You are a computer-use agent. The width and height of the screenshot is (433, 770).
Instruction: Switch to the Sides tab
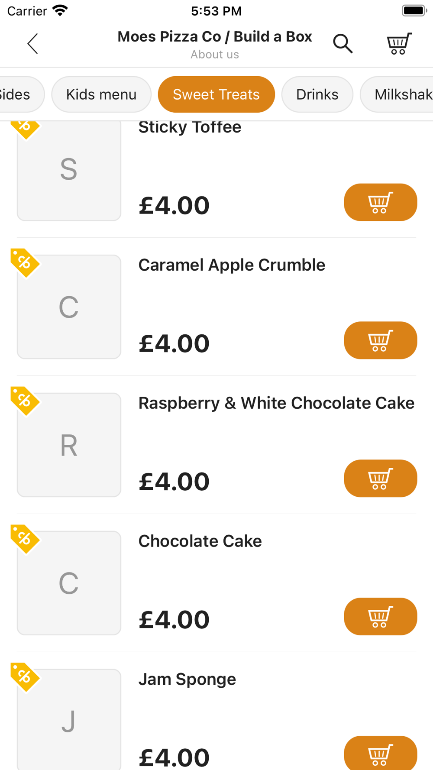tap(22, 94)
